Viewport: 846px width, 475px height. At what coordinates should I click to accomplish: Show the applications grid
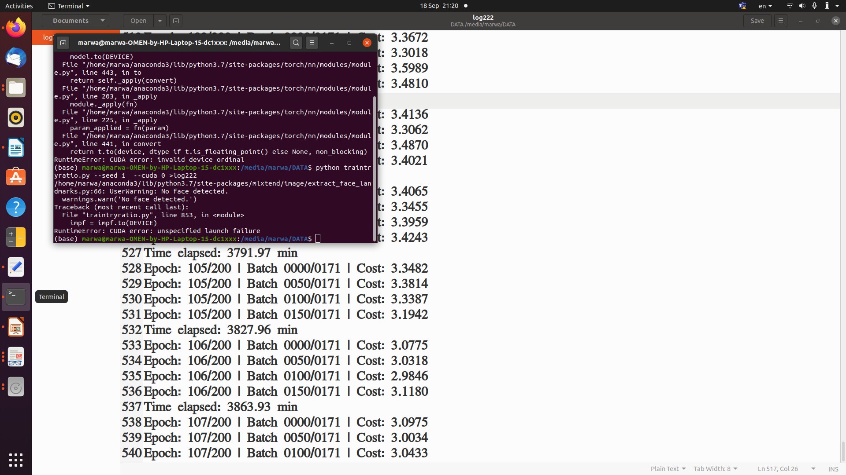pyautogui.click(x=16, y=460)
